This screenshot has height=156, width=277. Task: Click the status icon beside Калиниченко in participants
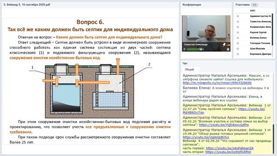pos(238,27)
